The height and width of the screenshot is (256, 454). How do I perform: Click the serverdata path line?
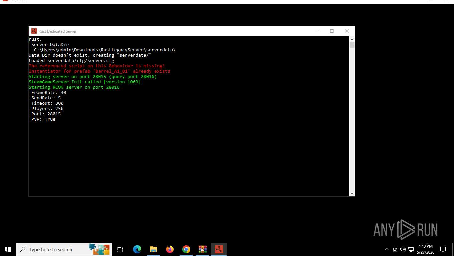pos(105,50)
